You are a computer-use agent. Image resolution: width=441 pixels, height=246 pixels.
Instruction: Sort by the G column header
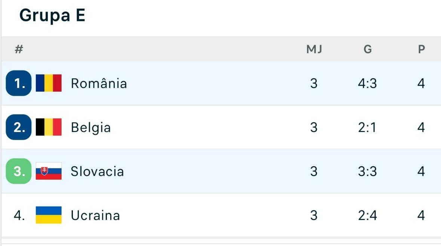[x=368, y=49]
